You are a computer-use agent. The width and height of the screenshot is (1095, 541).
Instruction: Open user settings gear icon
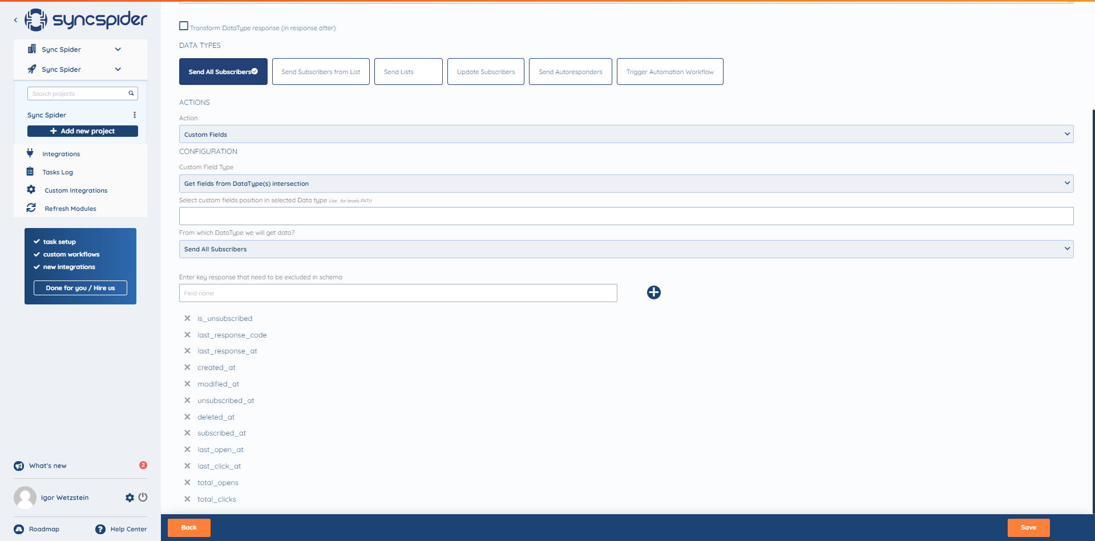click(x=130, y=498)
